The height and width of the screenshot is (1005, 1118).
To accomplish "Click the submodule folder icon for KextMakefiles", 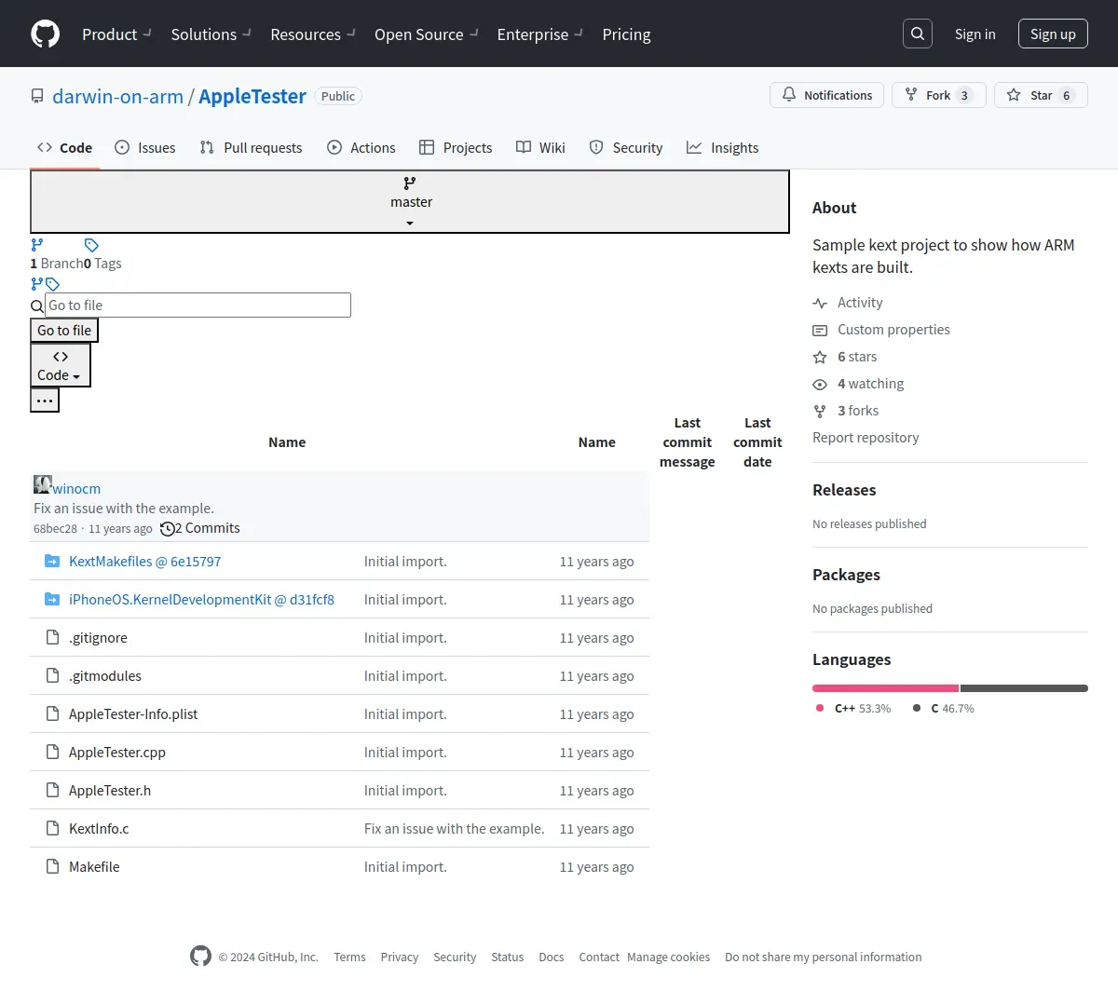I will [x=52, y=561].
